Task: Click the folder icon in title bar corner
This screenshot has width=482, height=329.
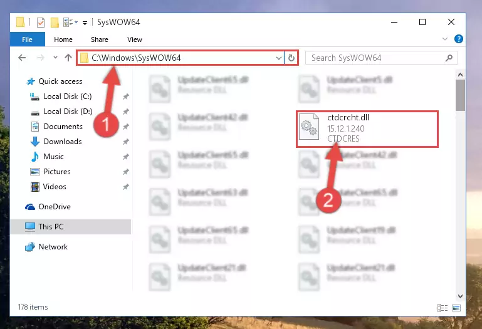Action: pyautogui.click(x=20, y=22)
